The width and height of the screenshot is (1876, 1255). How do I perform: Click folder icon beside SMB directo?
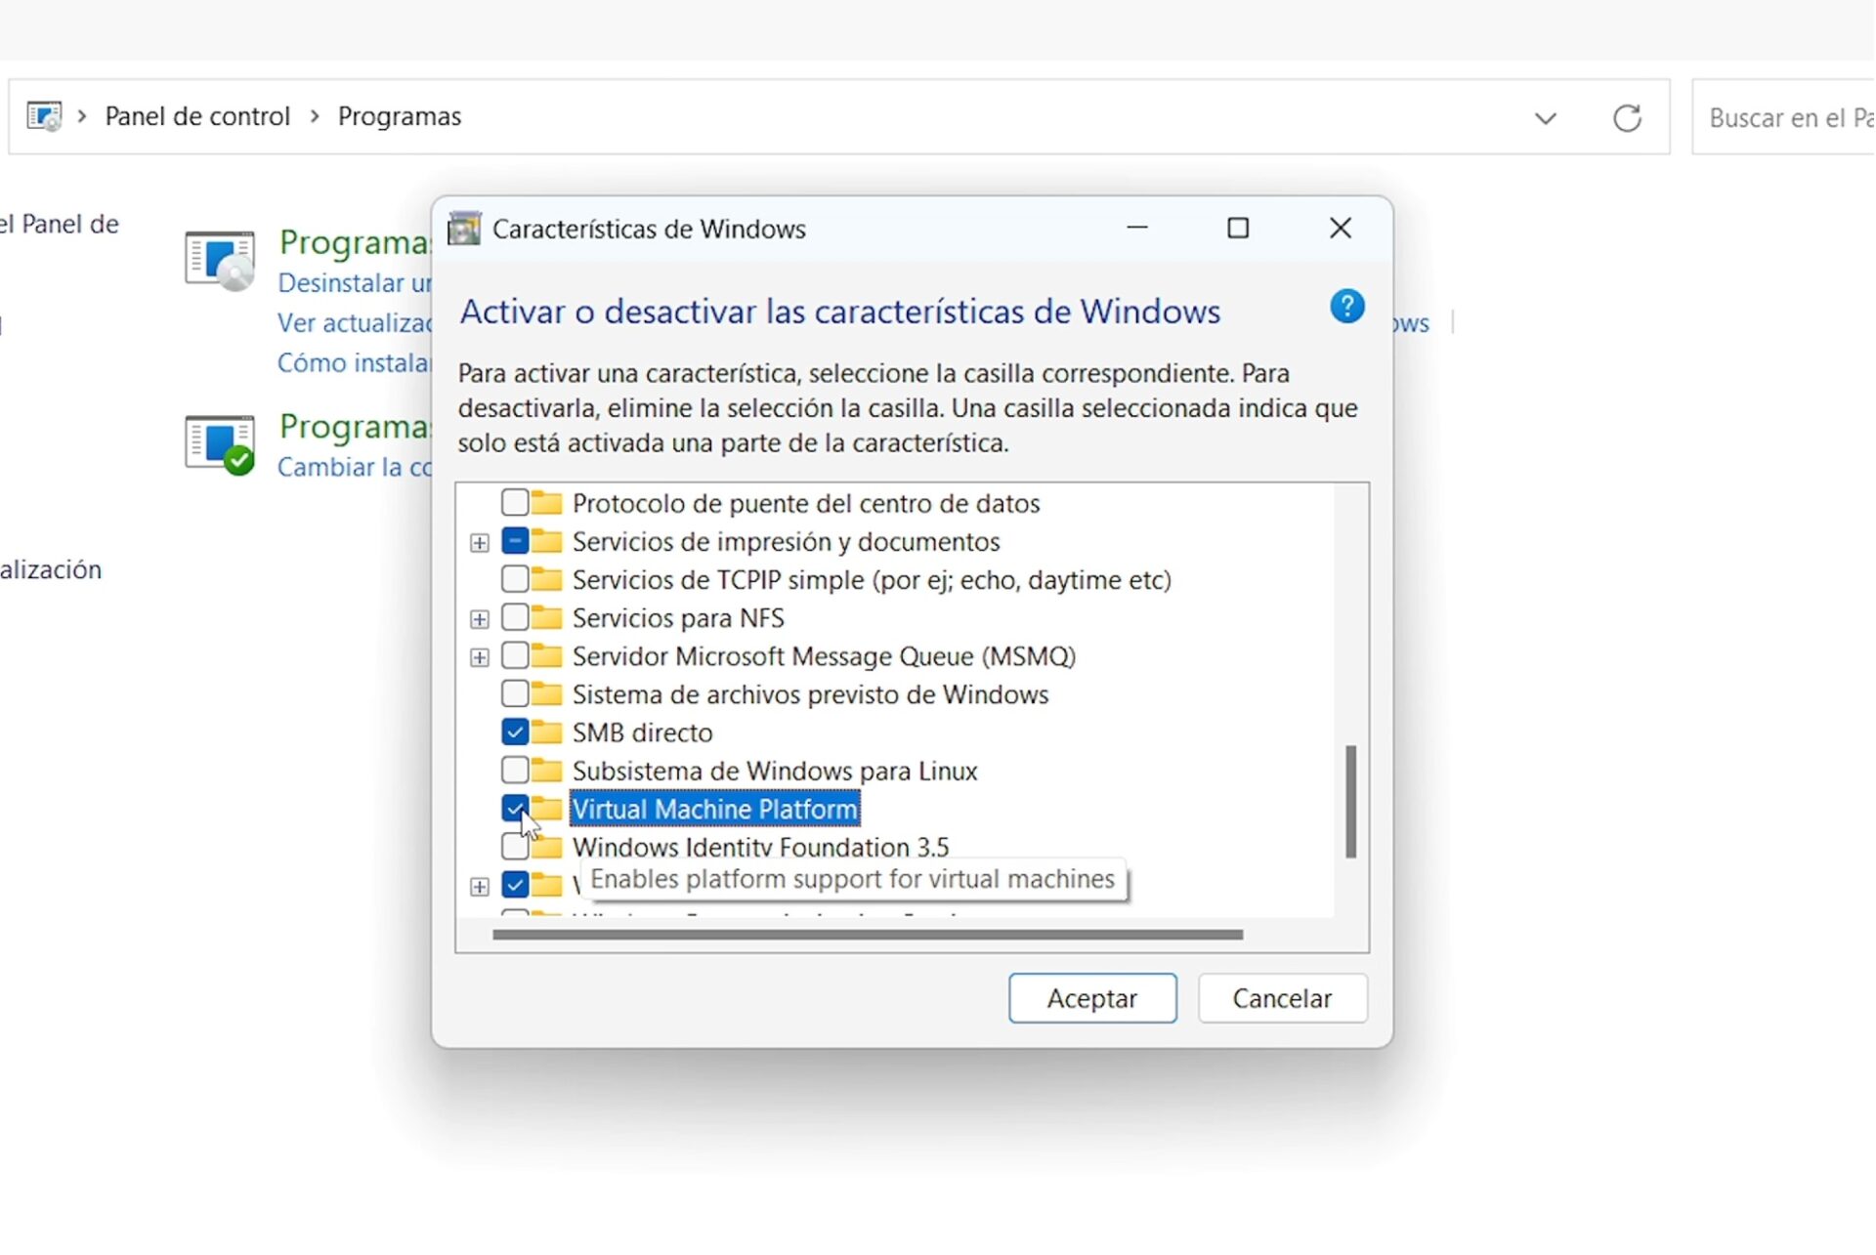pos(547,732)
